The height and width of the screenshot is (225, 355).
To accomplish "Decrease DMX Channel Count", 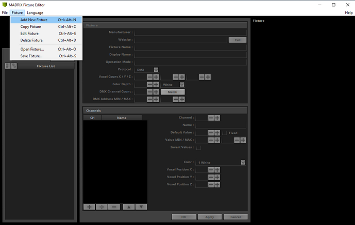I will 149,92.
